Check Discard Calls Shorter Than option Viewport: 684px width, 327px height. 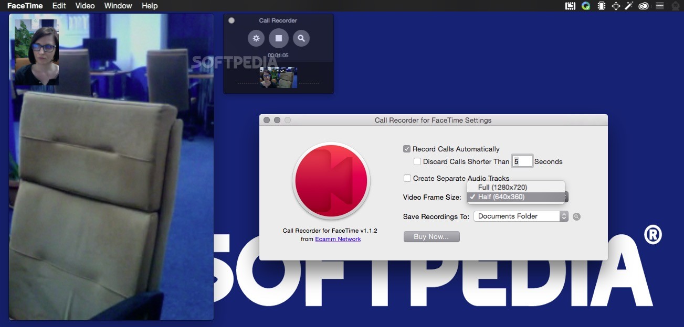tap(417, 161)
